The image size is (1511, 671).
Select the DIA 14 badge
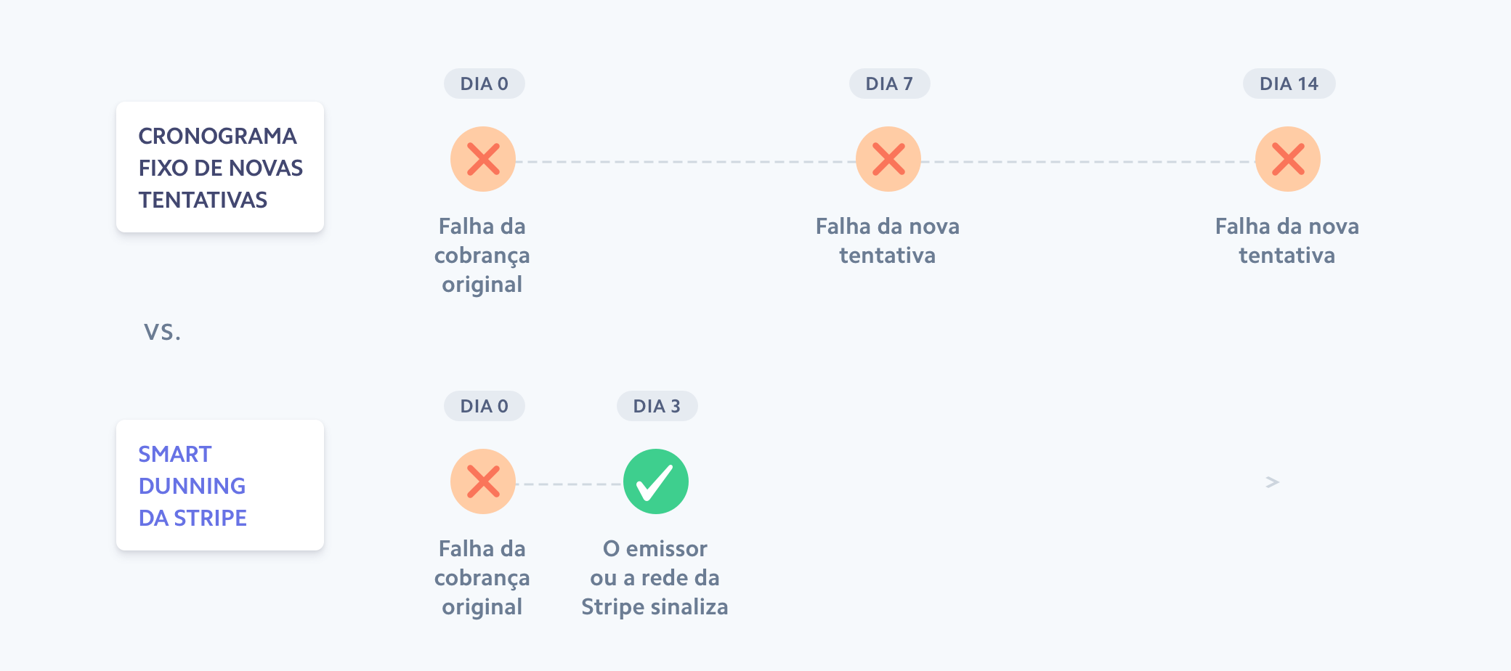(x=1289, y=84)
